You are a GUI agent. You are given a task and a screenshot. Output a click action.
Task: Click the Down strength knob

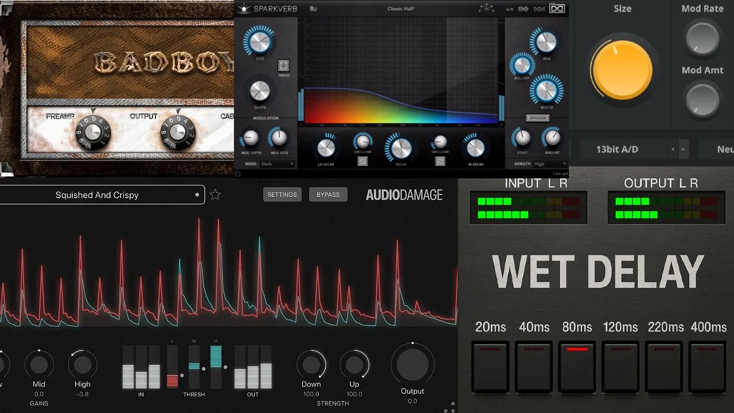pyautogui.click(x=311, y=364)
